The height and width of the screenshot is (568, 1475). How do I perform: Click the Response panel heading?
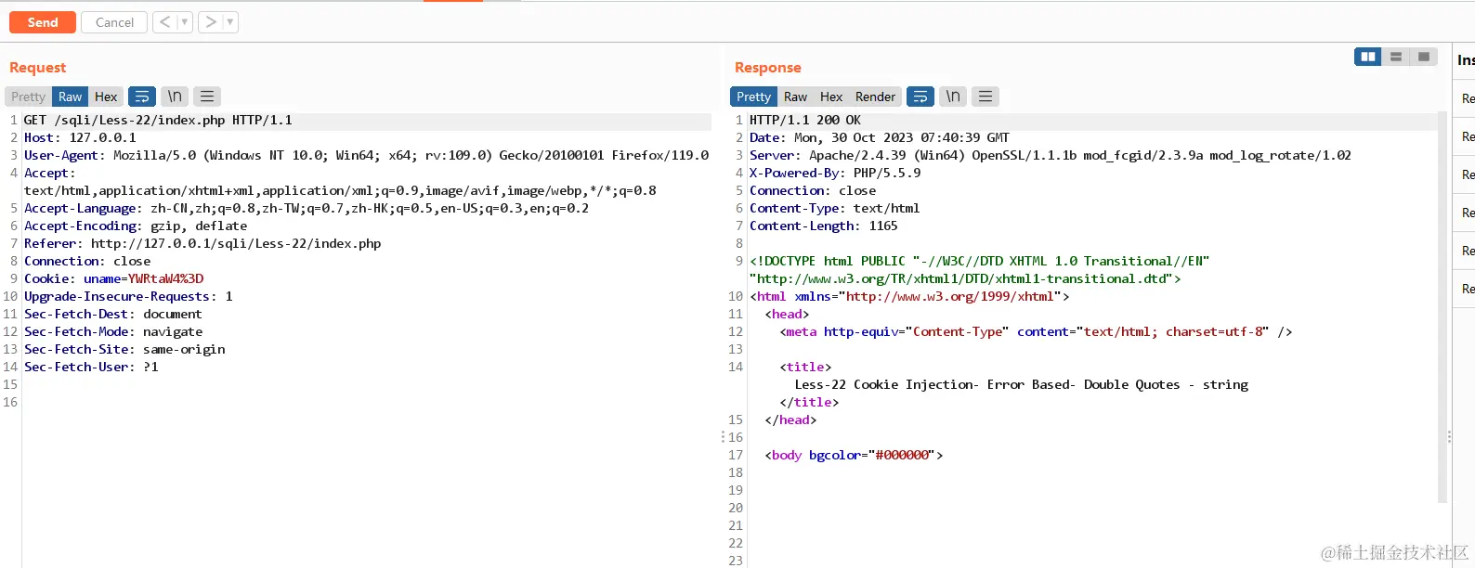[768, 68]
